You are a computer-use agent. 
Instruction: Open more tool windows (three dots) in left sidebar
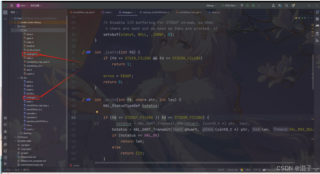5,19
